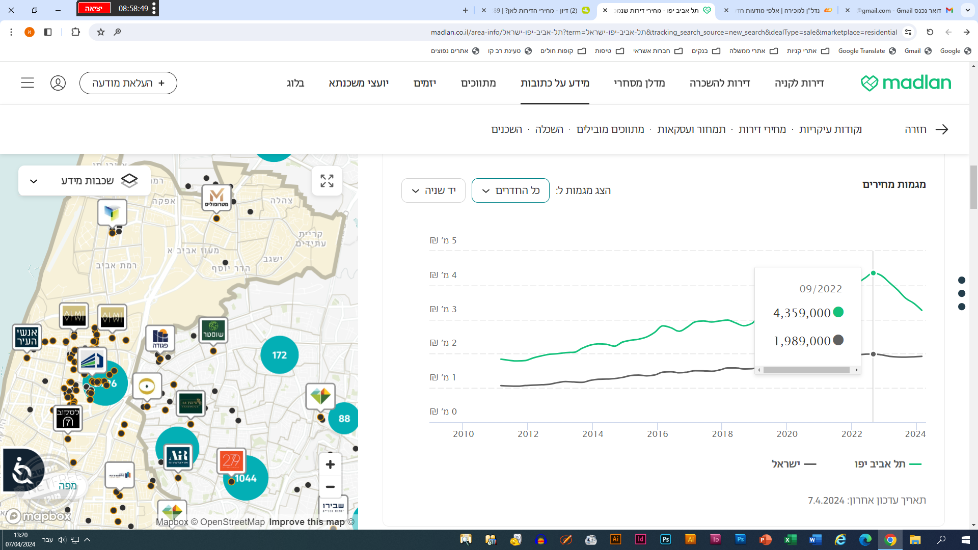Click the tooltip horizontal scrollbar
978x550 pixels.
click(x=807, y=370)
